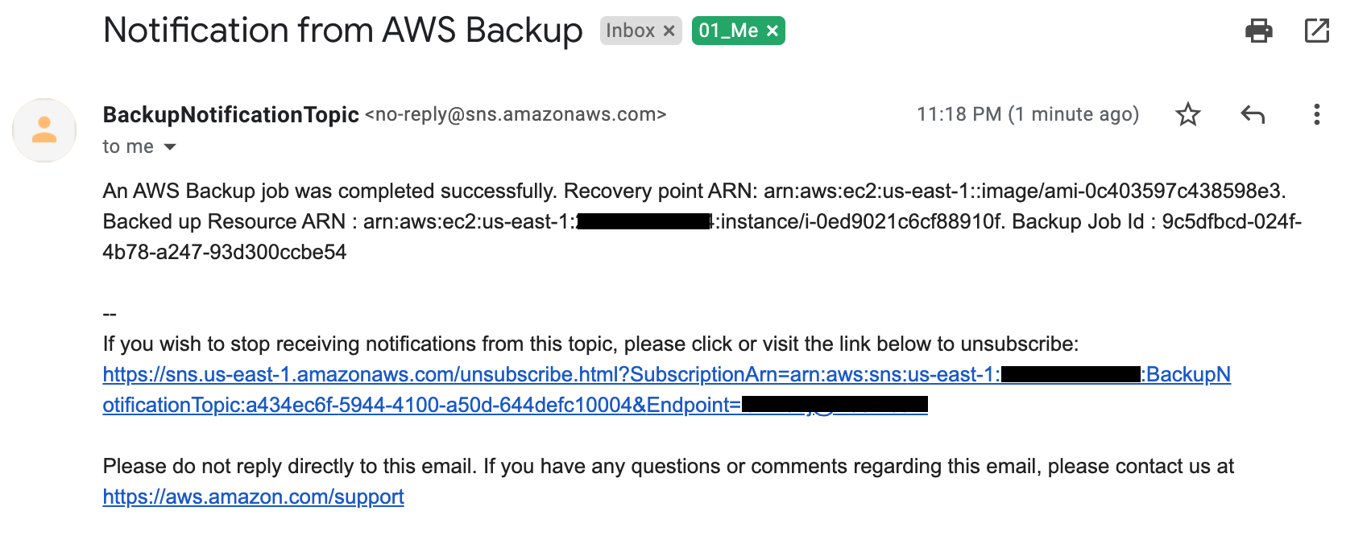Follow the SNS unsubscribe link
Viewport: 1371px width, 548px height.
coord(551,375)
